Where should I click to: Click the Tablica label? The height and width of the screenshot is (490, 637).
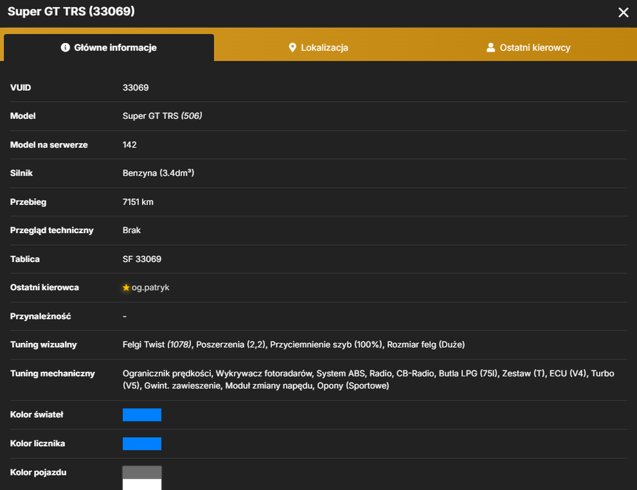(25, 259)
